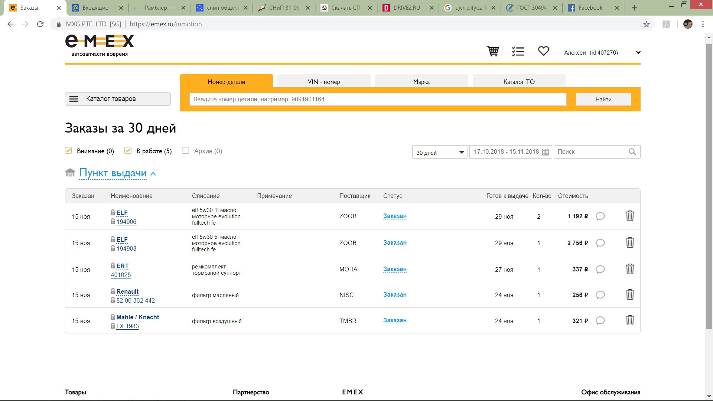713x401 pixels.
Task: Enable the Архив (0) checkbox
Action: tap(185, 150)
